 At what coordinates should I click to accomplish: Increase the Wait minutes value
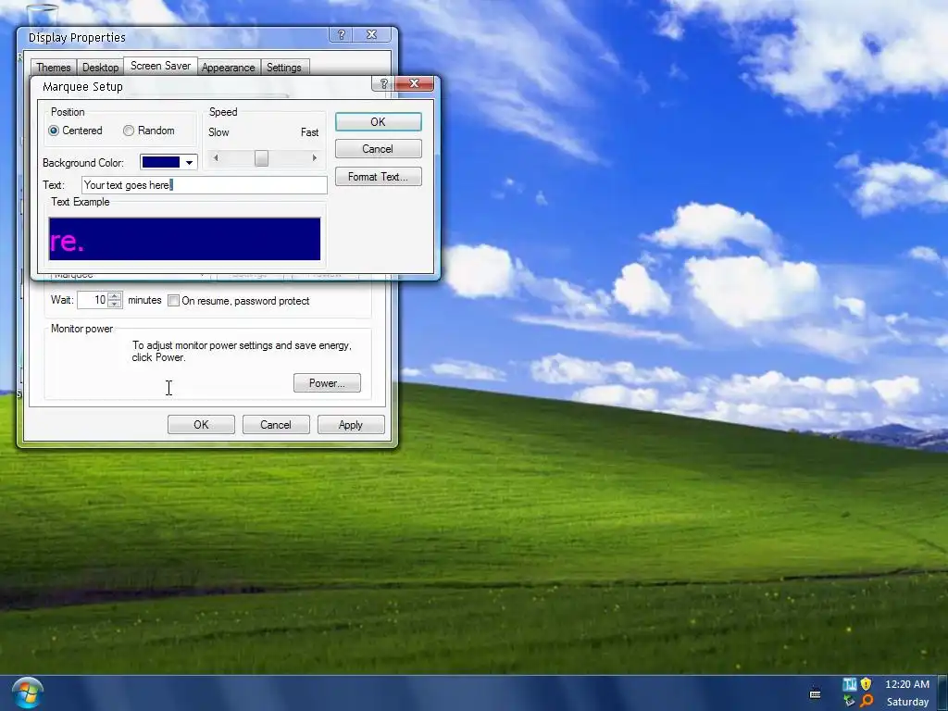(x=114, y=296)
